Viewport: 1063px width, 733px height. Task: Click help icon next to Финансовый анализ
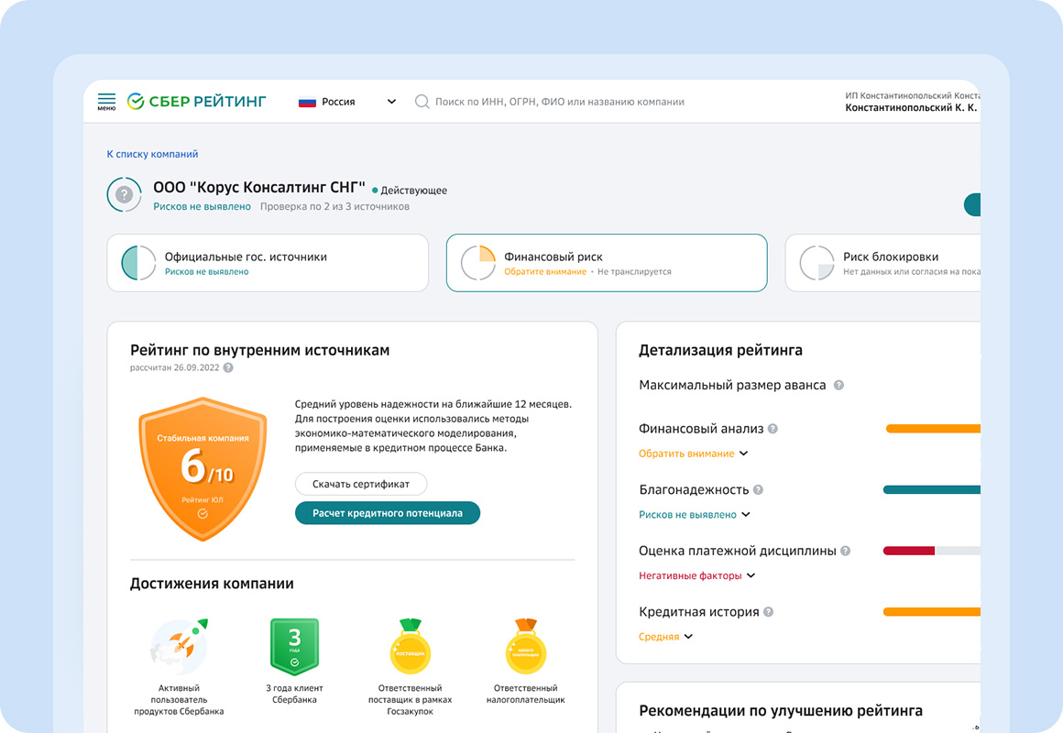point(773,429)
